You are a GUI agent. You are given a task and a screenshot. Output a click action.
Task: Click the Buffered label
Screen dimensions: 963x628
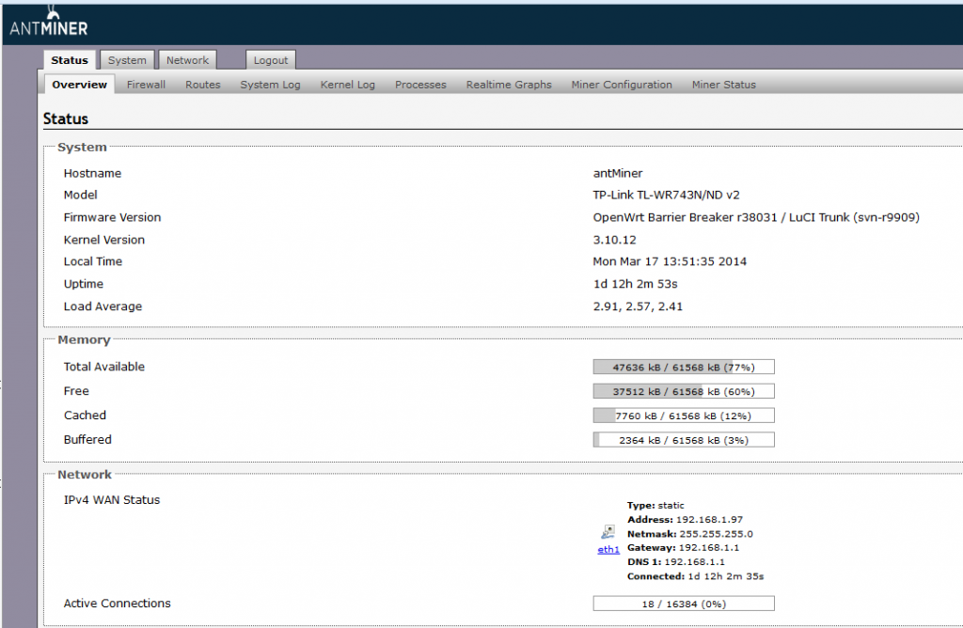[x=87, y=440]
